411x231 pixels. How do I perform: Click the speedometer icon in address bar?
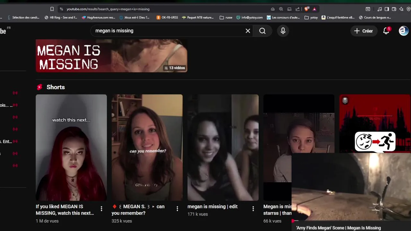coord(273,9)
